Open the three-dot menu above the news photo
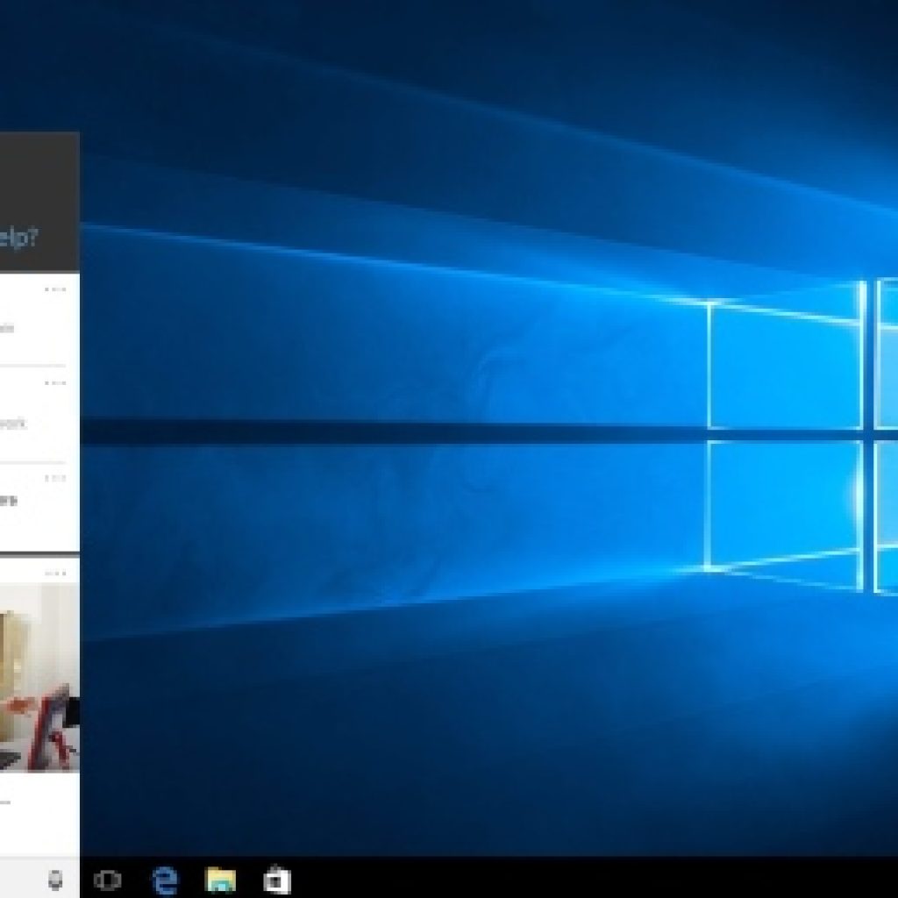The height and width of the screenshot is (898, 898). pyautogui.click(x=55, y=574)
